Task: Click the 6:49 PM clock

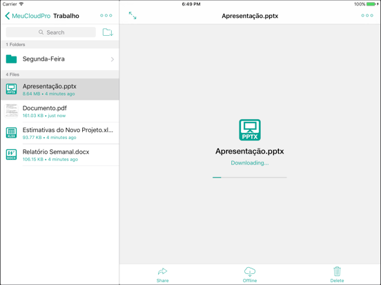Action: click(191, 4)
